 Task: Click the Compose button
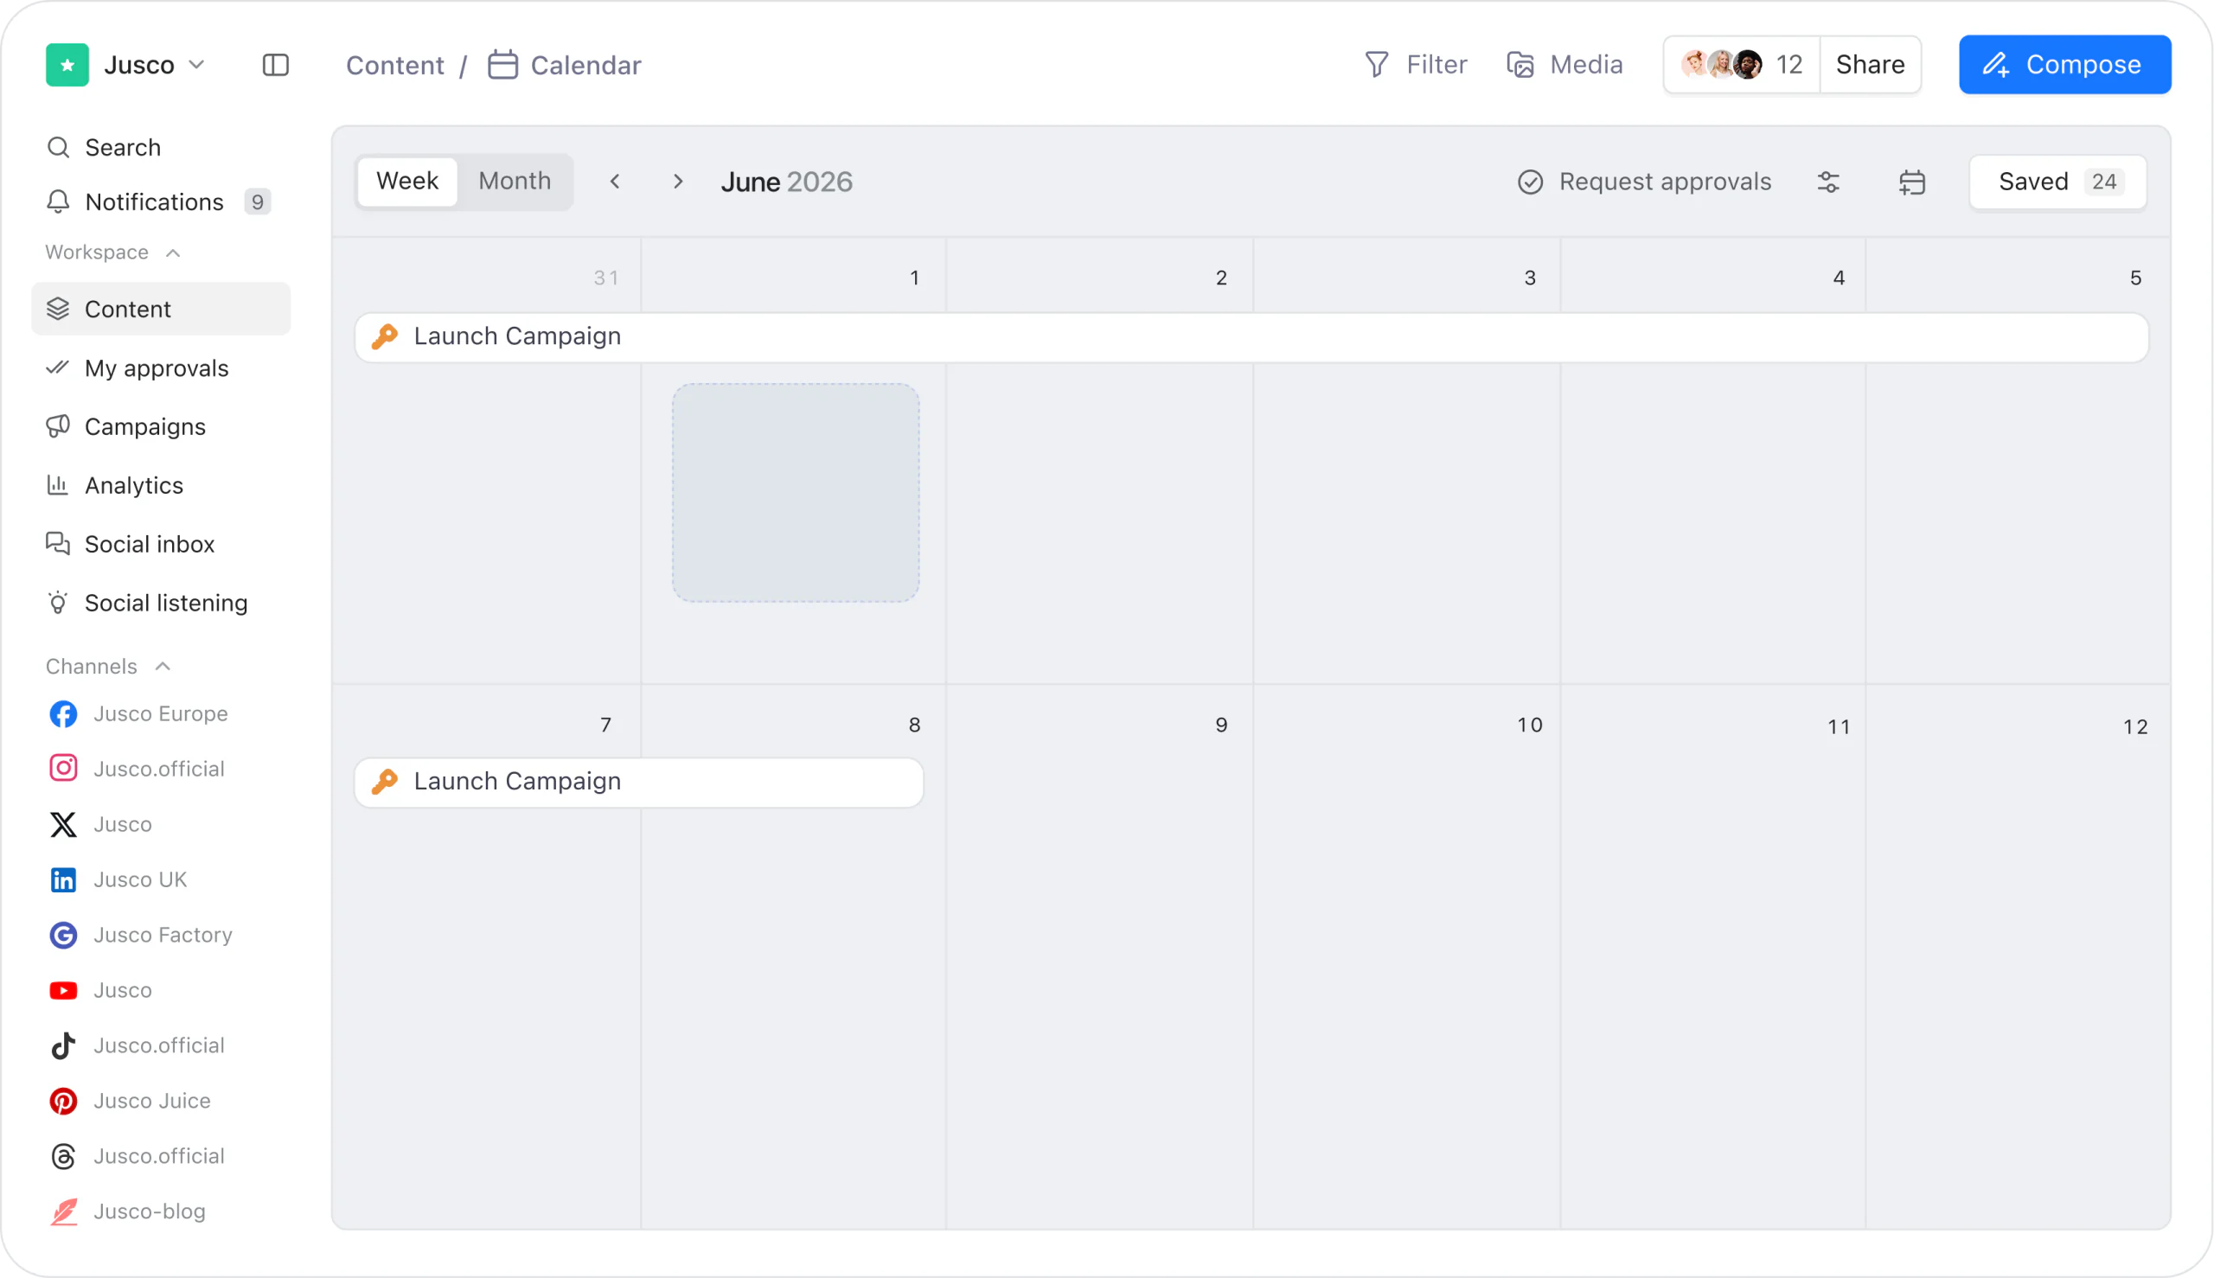coord(2064,64)
